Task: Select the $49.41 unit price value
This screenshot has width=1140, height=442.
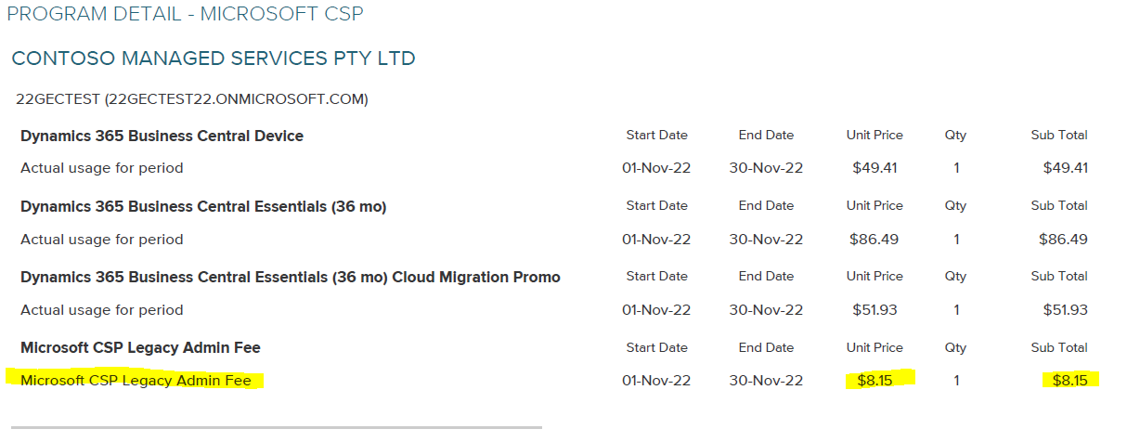Action: pyautogui.click(x=874, y=168)
